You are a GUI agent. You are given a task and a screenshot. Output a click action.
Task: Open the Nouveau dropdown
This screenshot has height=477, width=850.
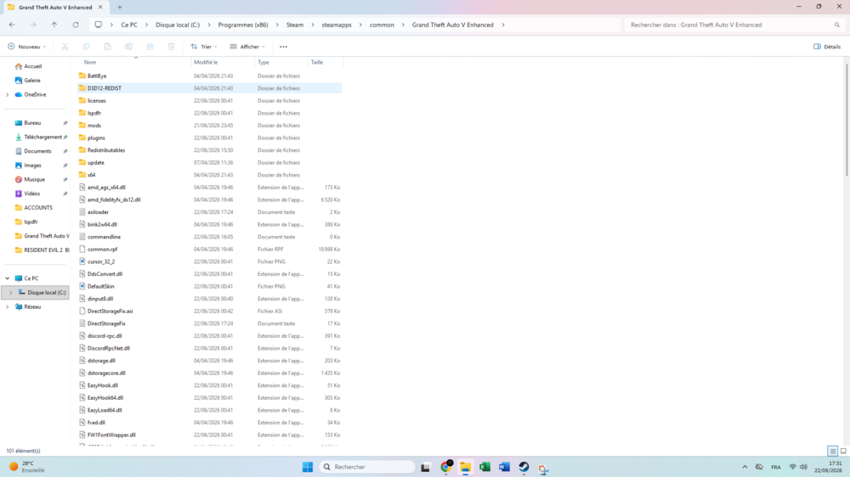pyautogui.click(x=26, y=47)
